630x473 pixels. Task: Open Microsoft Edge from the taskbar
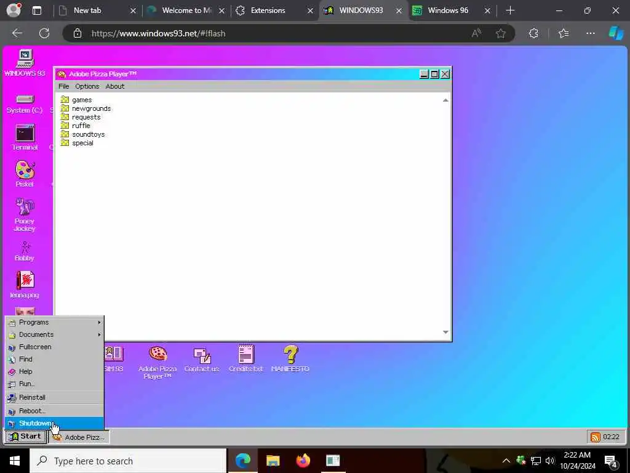[242, 461]
